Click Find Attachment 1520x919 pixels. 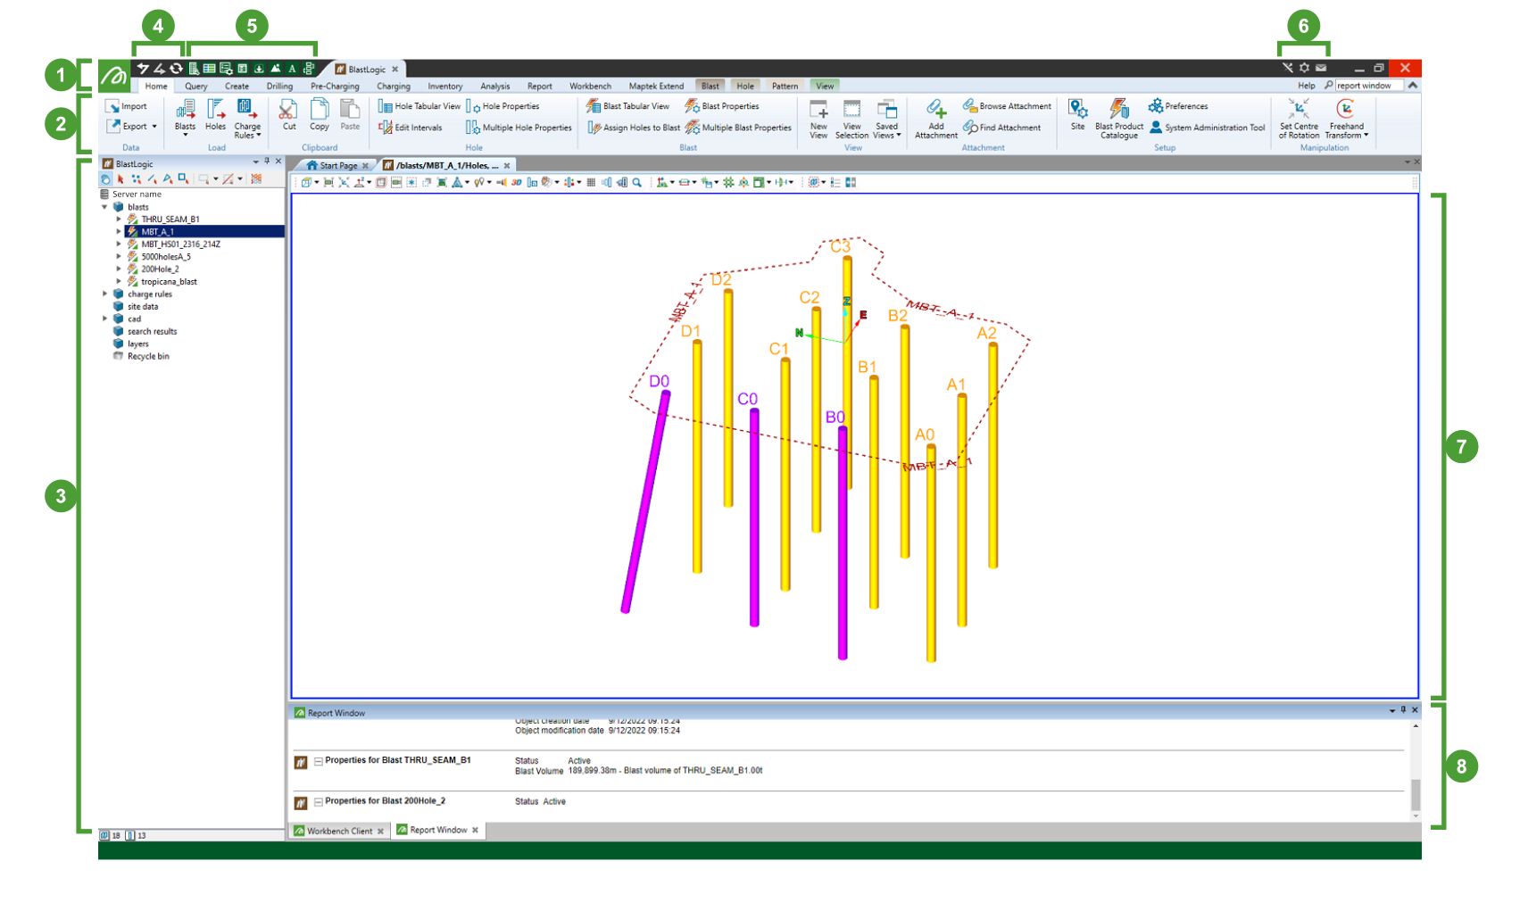point(1001,128)
